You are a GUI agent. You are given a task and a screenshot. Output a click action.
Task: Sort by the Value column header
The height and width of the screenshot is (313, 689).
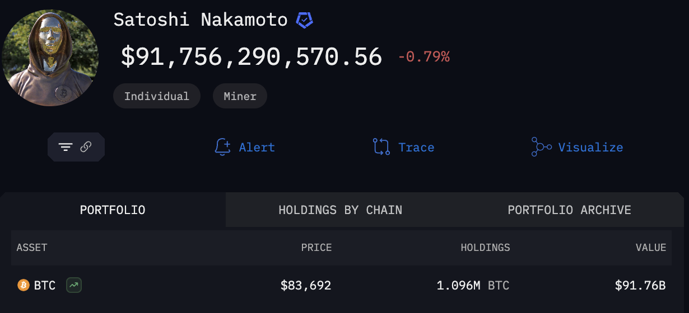[651, 248]
